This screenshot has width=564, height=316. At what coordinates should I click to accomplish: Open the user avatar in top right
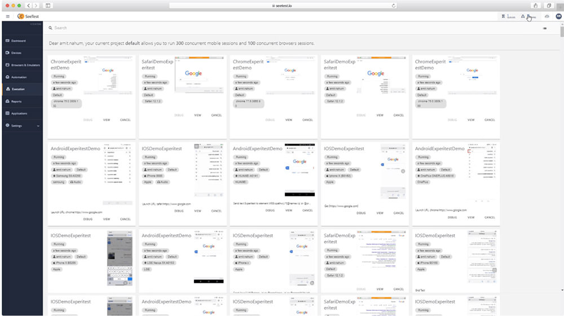tap(558, 16)
